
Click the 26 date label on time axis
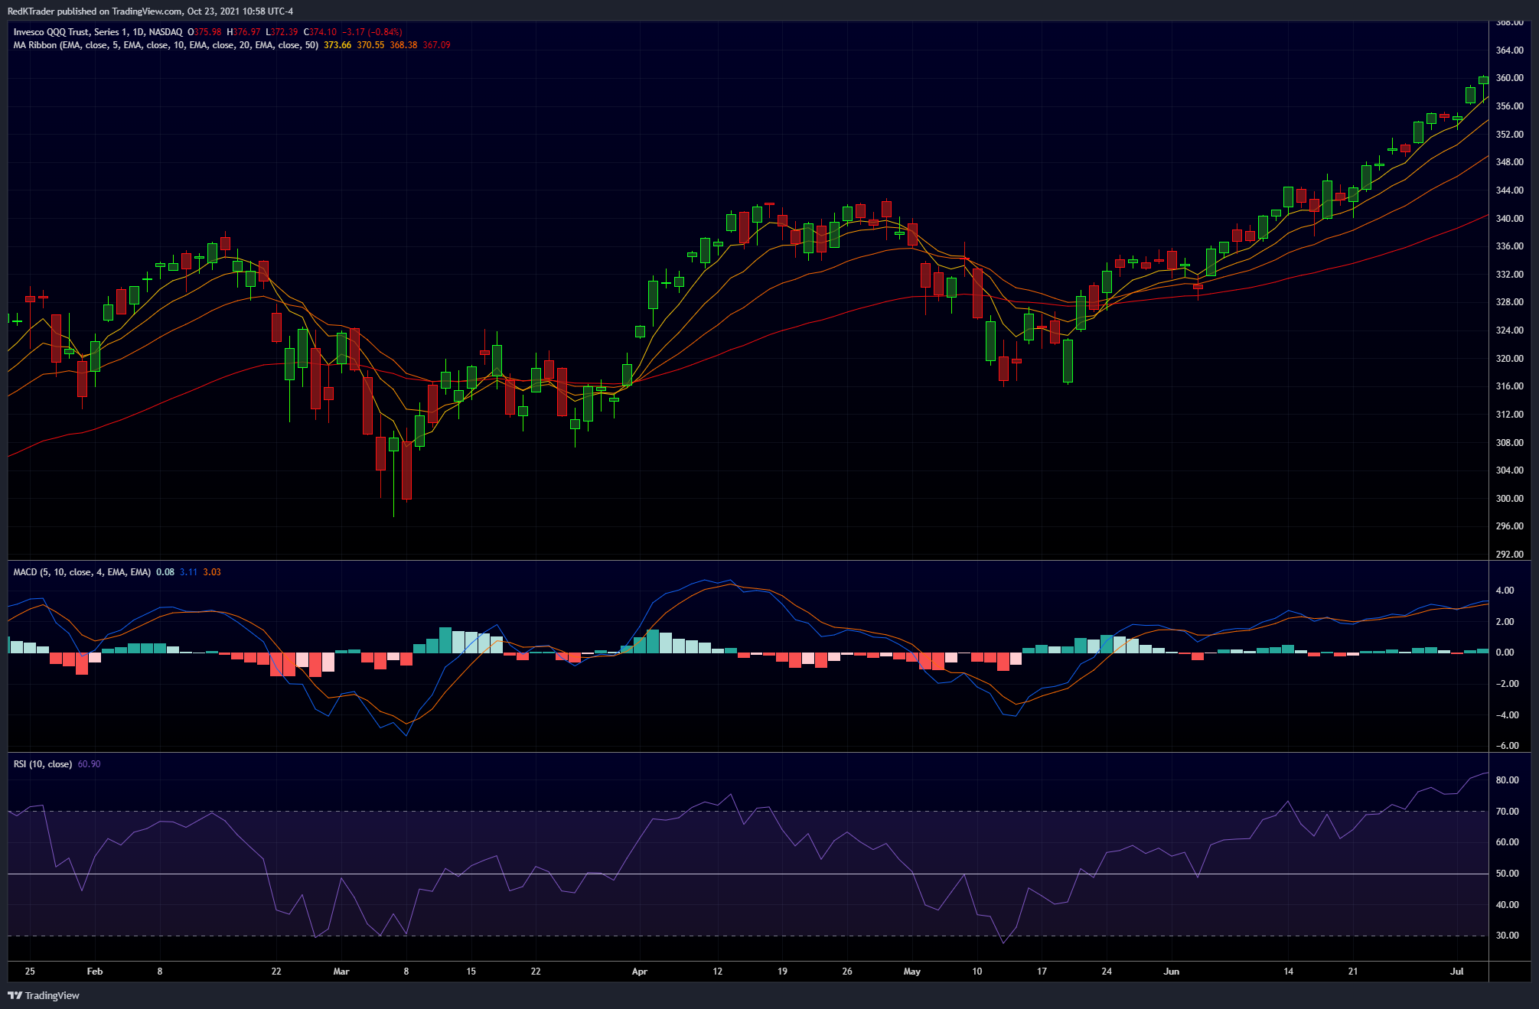(x=847, y=972)
